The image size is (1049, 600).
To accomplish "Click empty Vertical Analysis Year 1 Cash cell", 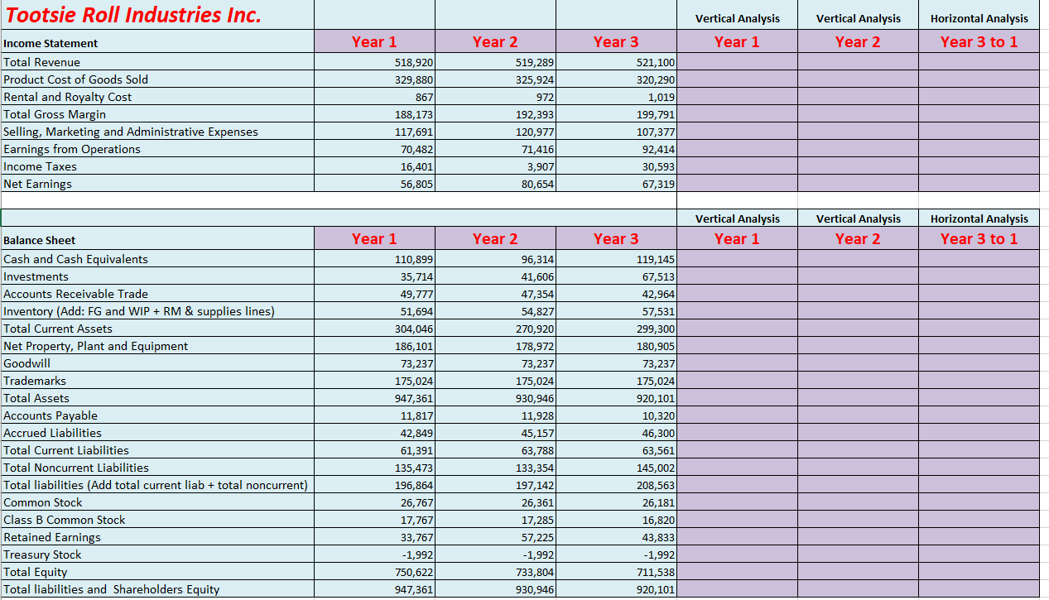I will click(x=737, y=259).
